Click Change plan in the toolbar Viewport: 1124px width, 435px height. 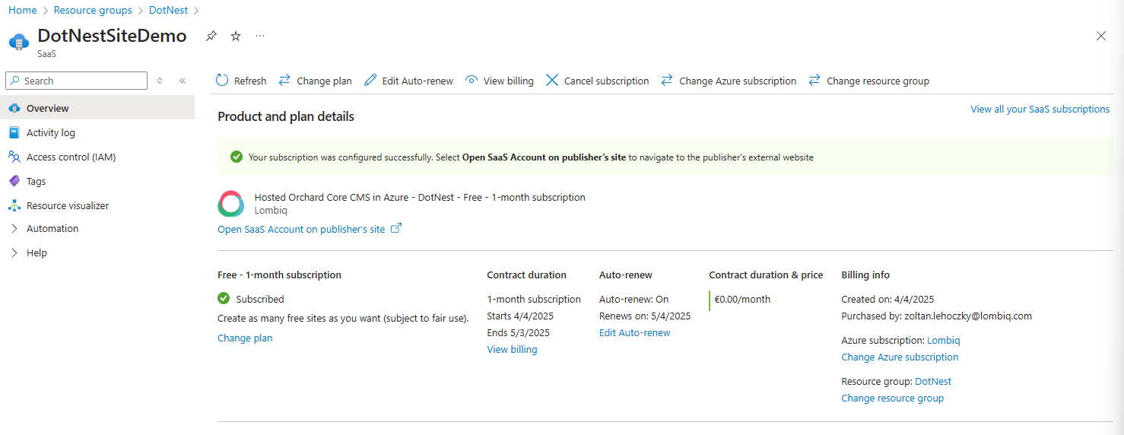coord(315,81)
